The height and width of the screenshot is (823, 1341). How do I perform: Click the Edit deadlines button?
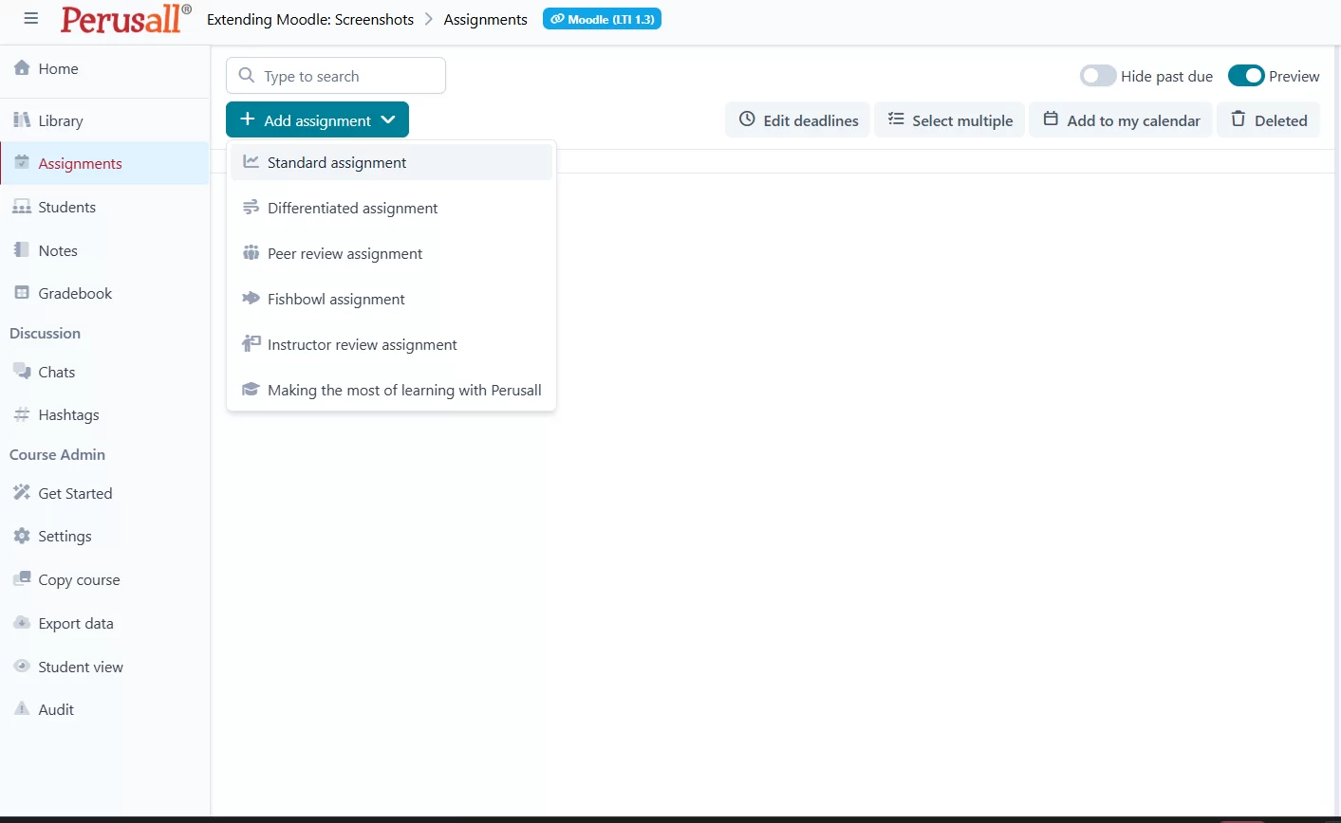797,120
